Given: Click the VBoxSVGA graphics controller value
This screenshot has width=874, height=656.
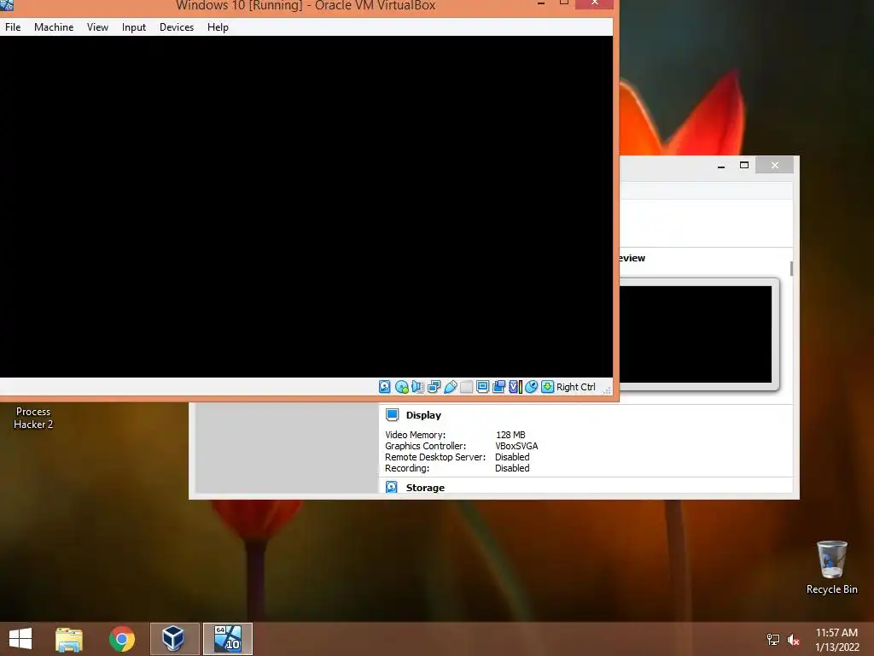Looking at the screenshot, I should (x=516, y=446).
